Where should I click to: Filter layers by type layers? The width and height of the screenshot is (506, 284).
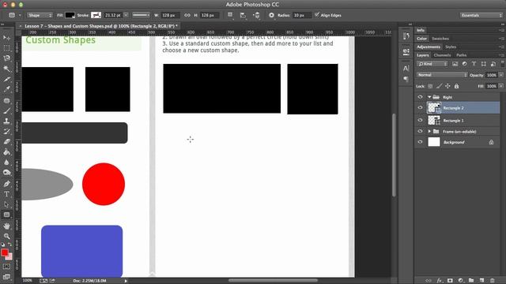474,64
